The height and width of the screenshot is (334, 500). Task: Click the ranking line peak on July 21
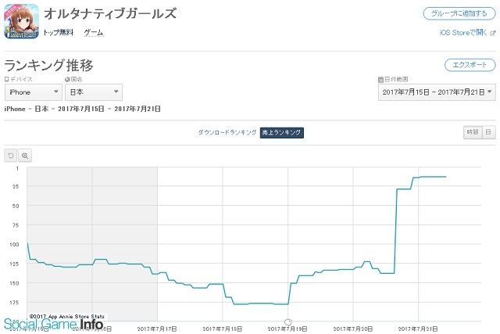(x=434, y=177)
